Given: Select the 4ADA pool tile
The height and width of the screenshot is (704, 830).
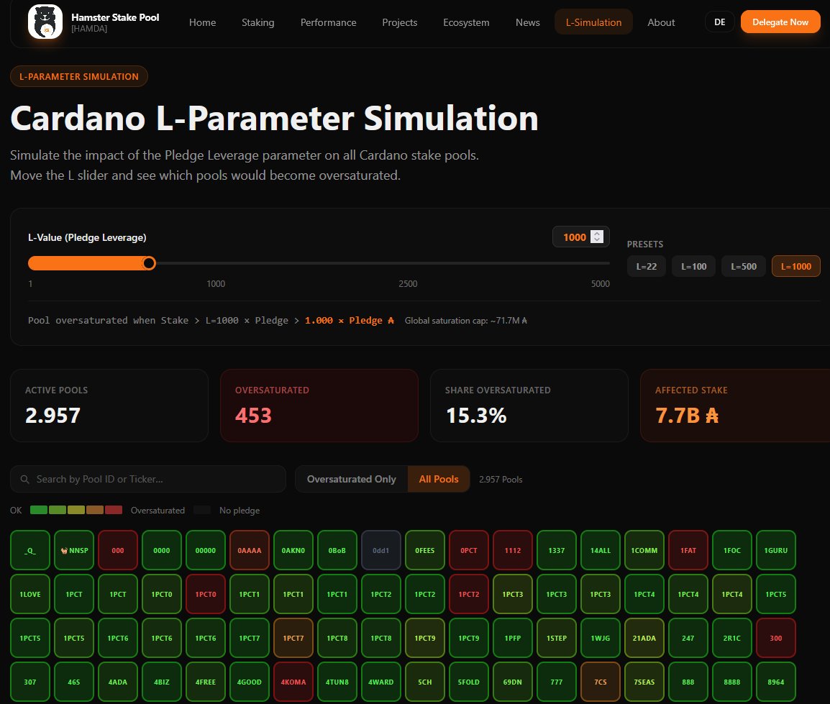Looking at the screenshot, I should click(118, 682).
